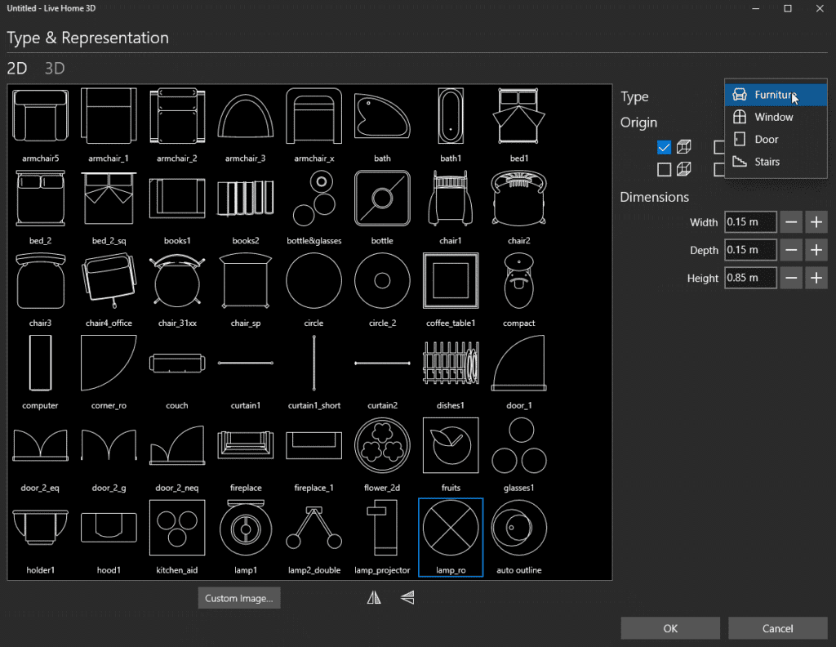
Task: Confirm with the OK button
Action: click(670, 628)
